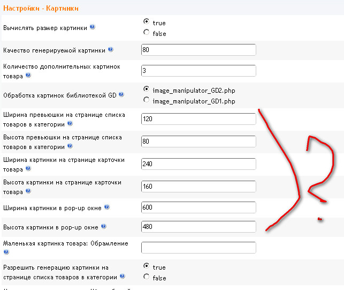Screen dimensions: 344x290
Task: Choose image_manipulator_GD2.php radio option
Action: point(147,90)
